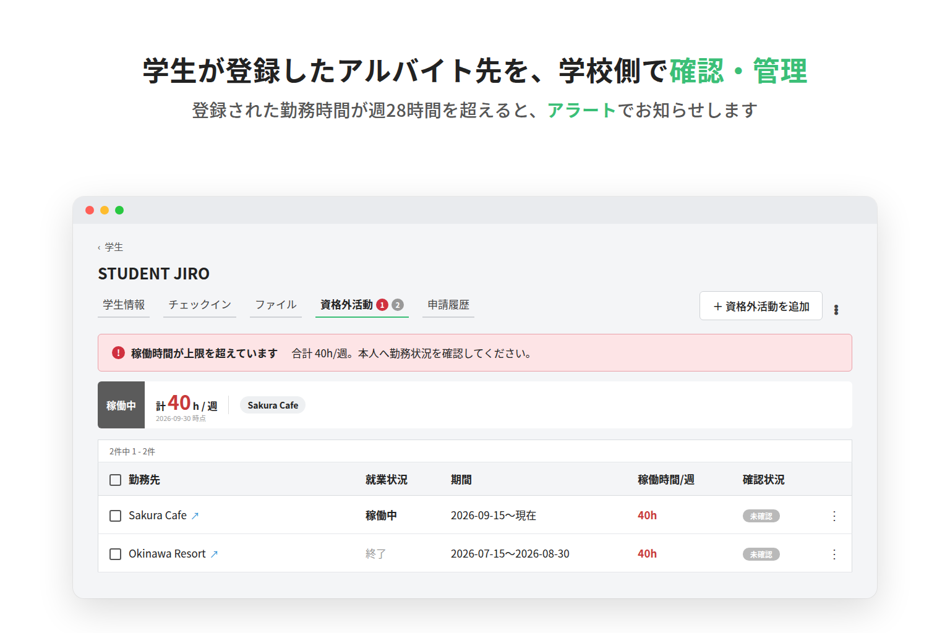Open the Sakura Cafe workplace link
Image resolution: width=950 pixels, height=633 pixels.
point(158,516)
